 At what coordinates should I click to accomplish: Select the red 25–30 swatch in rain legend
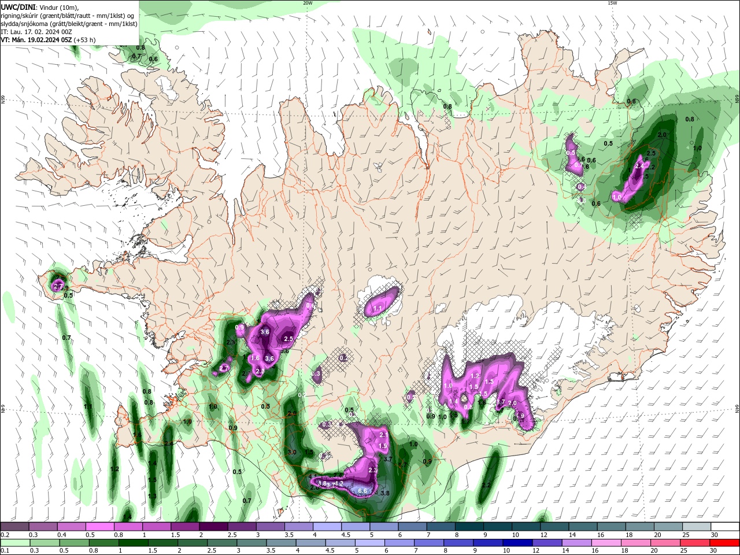[x=695, y=543]
